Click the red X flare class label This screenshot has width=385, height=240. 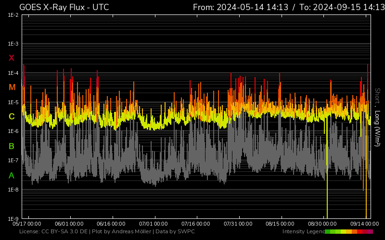click(12, 58)
